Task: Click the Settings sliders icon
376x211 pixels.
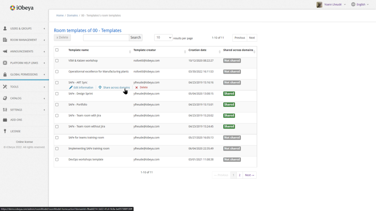Action: pyautogui.click(x=5, y=110)
